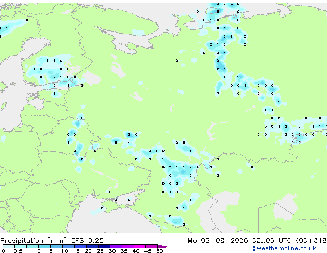Click the forecast date 'Mo 03-08-2026'
Image resolution: width=327 pixels, height=253 pixels.
click(x=218, y=241)
